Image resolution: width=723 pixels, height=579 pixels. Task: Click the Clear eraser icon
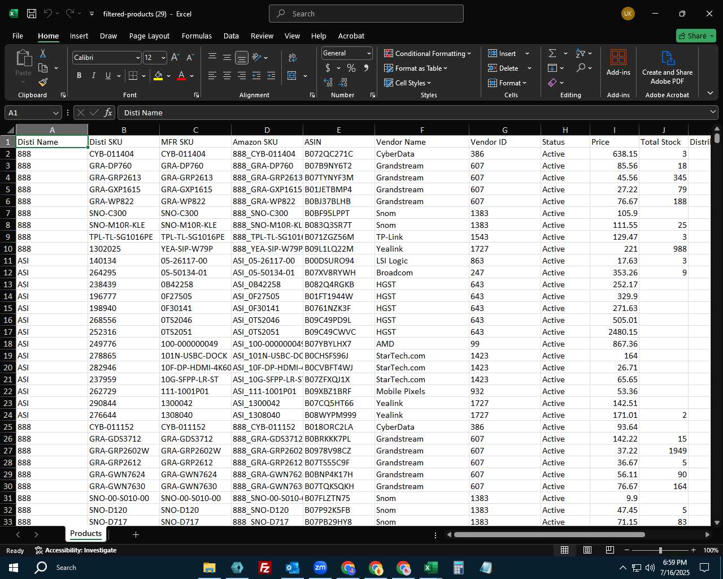click(x=552, y=83)
